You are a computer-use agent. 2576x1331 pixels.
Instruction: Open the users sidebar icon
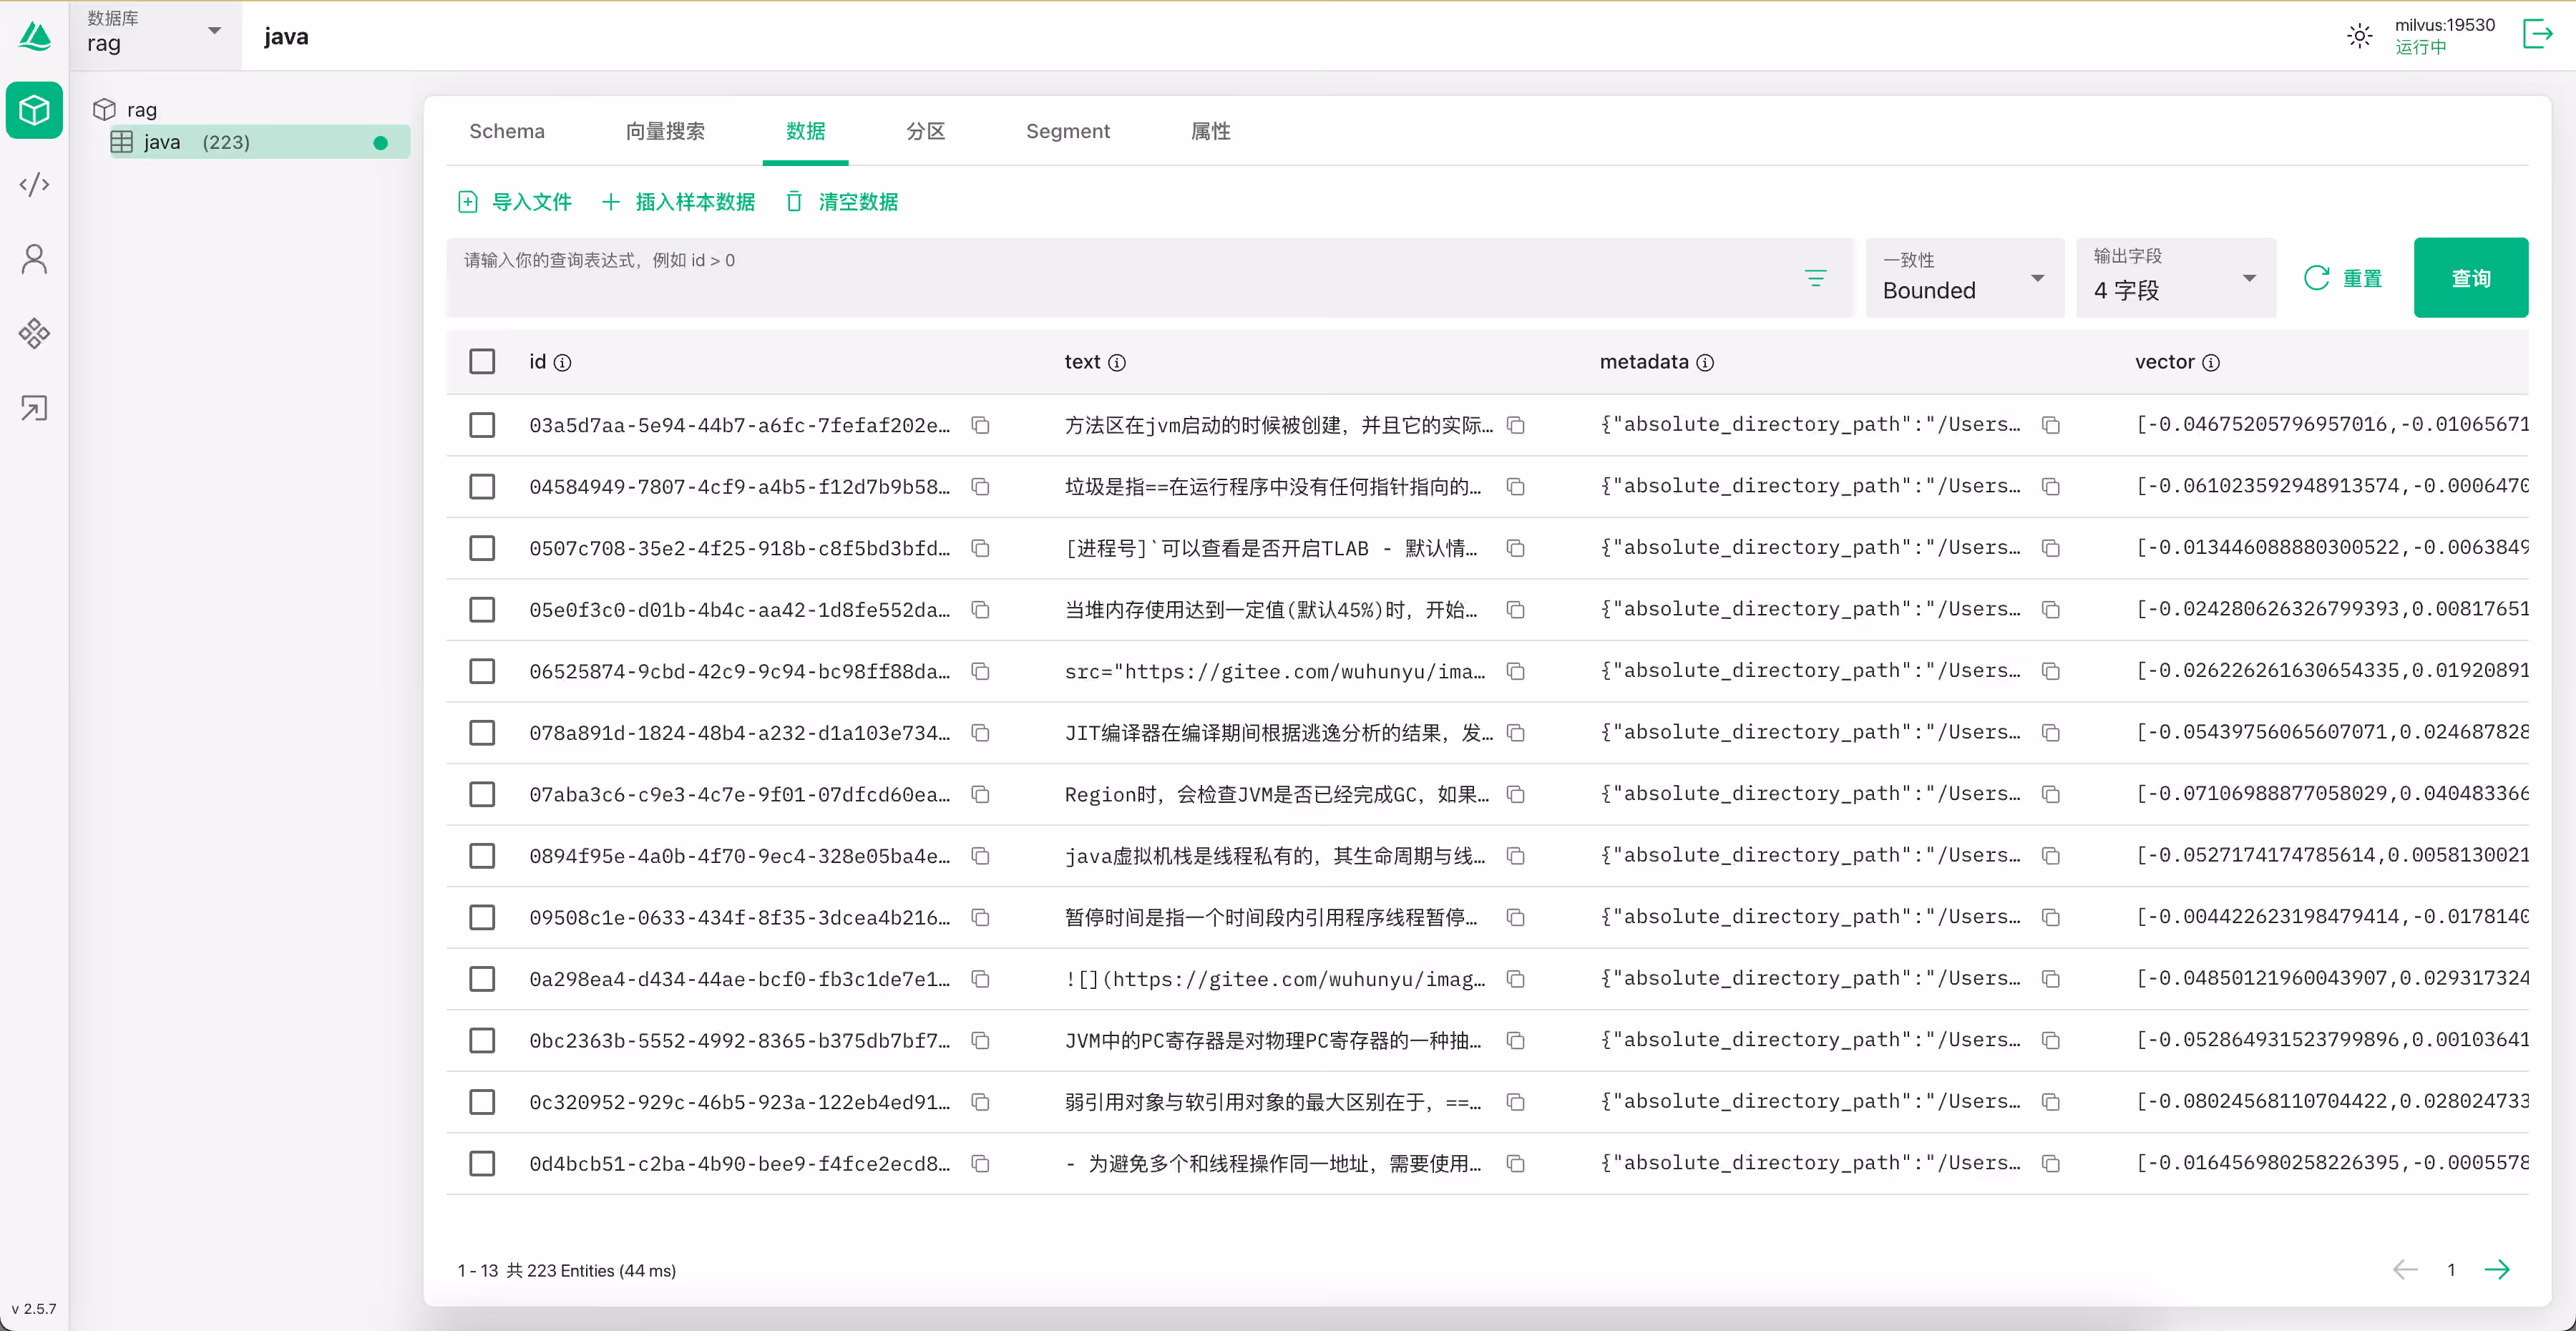pos(34,259)
